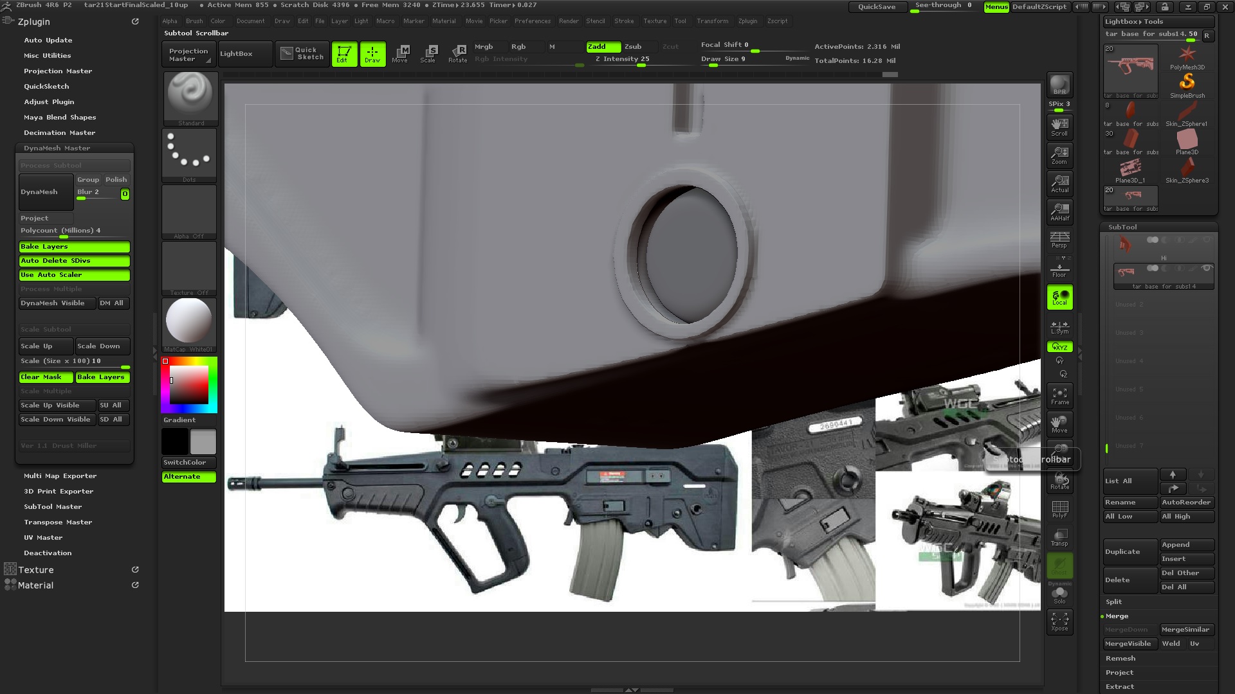Activate the Move transform tool
The height and width of the screenshot is (694, 1235).
pos(400,53)
